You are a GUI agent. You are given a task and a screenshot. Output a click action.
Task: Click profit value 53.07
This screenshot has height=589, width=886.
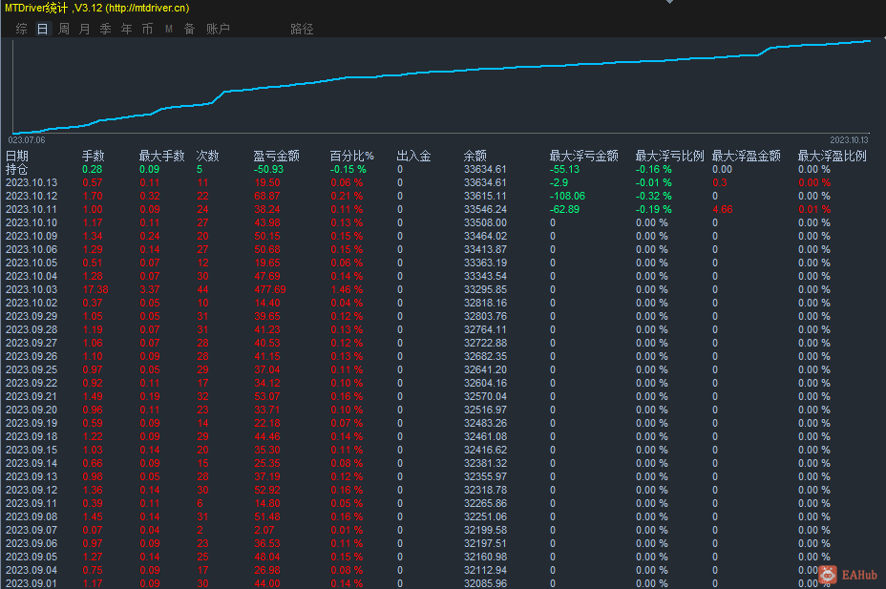(x=267, y=396)
